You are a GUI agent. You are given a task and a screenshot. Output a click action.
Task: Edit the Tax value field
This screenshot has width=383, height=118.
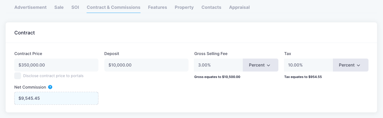tap(308, 65)
